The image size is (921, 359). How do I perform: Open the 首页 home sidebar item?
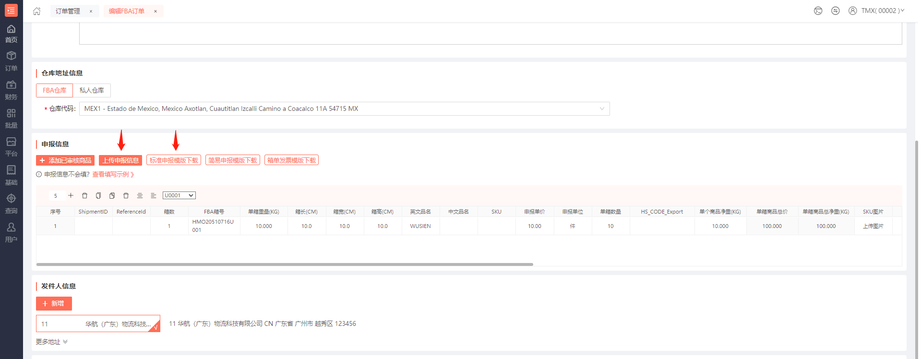pos(11,34)
